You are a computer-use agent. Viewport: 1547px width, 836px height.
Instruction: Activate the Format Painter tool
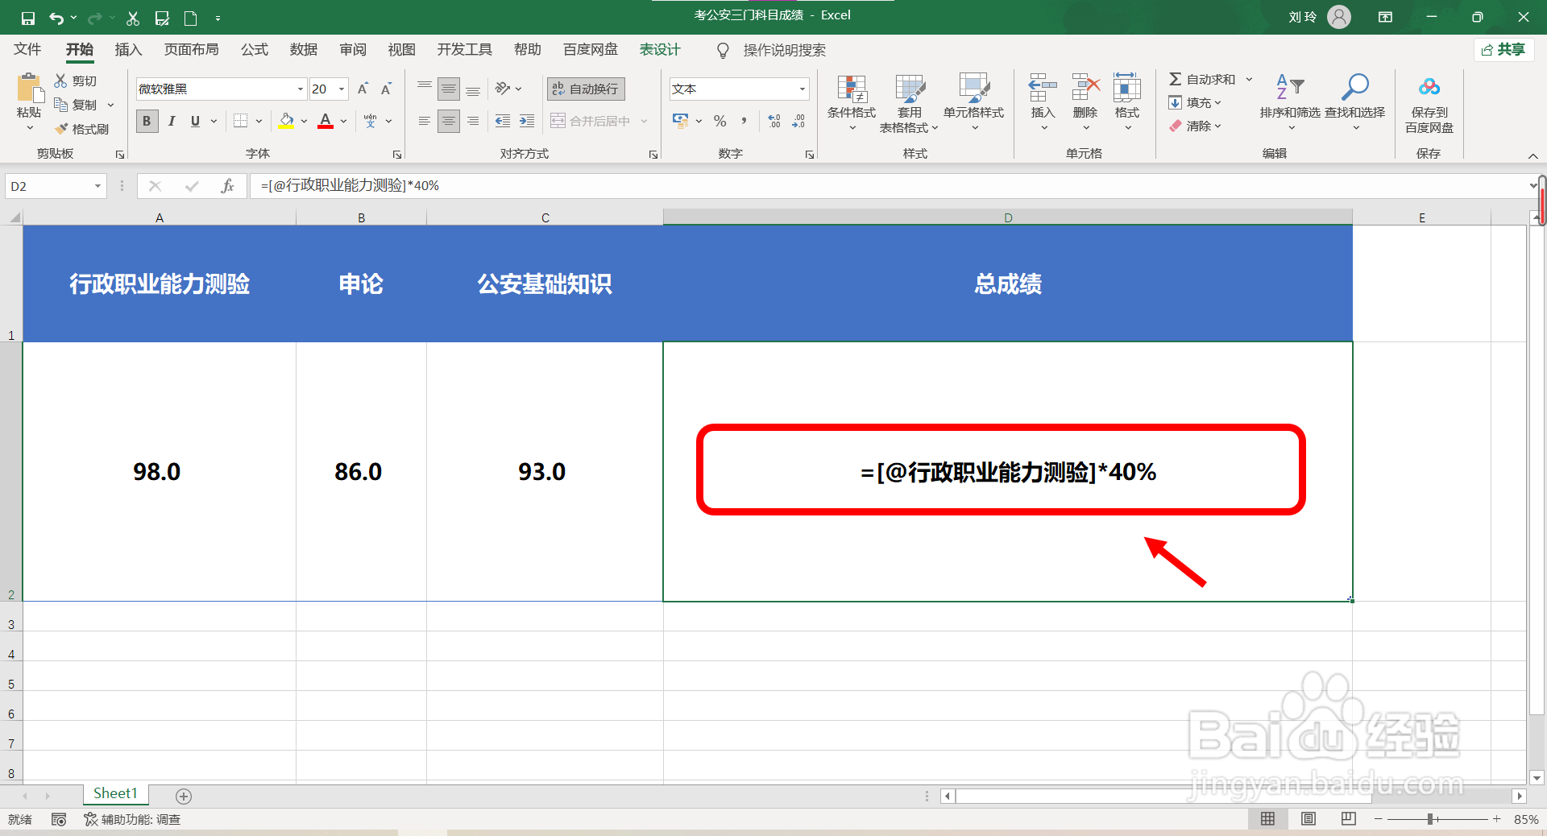point(82,129)
